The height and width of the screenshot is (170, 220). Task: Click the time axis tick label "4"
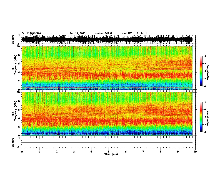[x=91, y=152]
